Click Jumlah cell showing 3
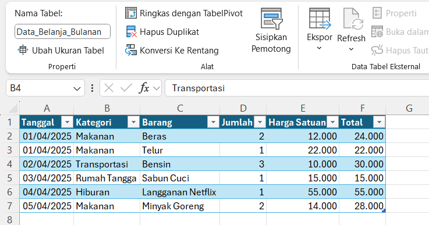 tap(243, 164)
